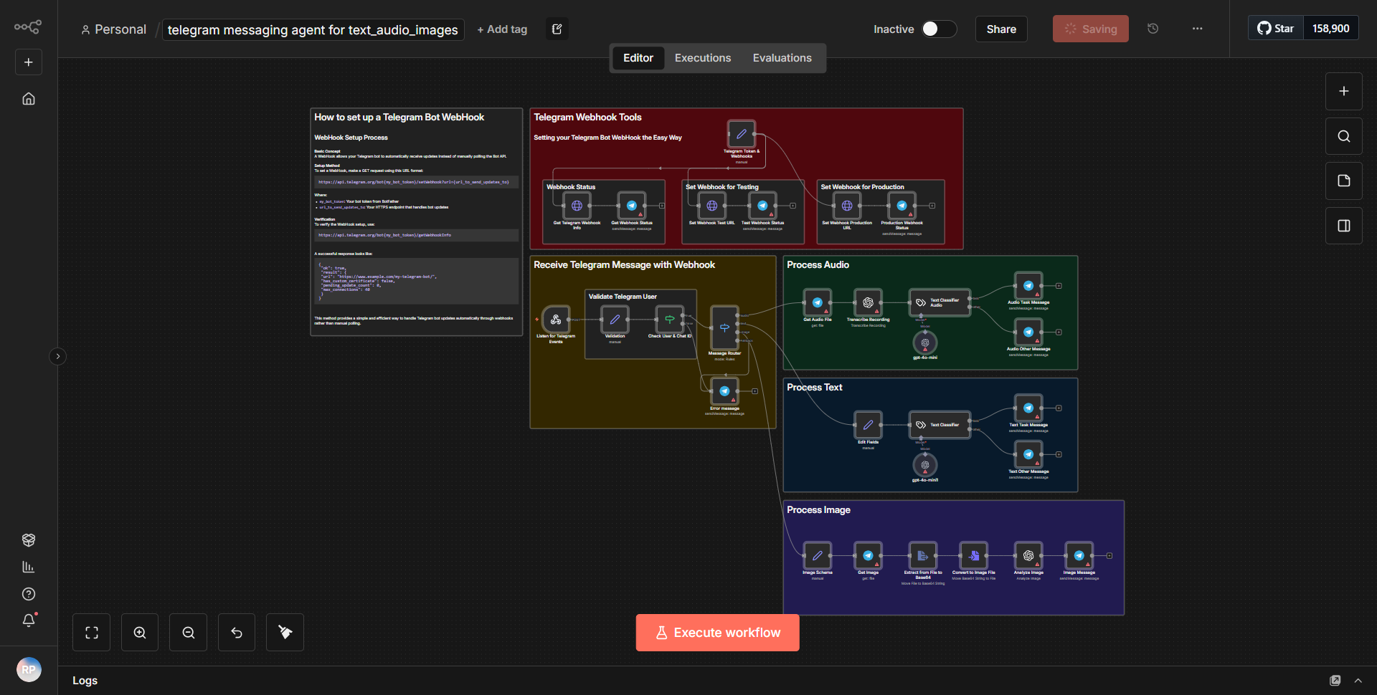Select the Text Classifier Audio node
Image resolution: width=1377 pixels, height=695 pixels.
click(940, 302)
